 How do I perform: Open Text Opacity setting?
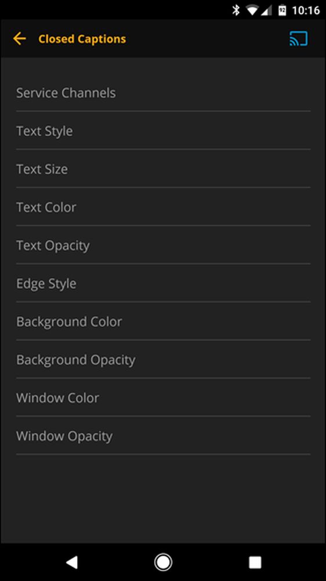(x=163, y=245)
